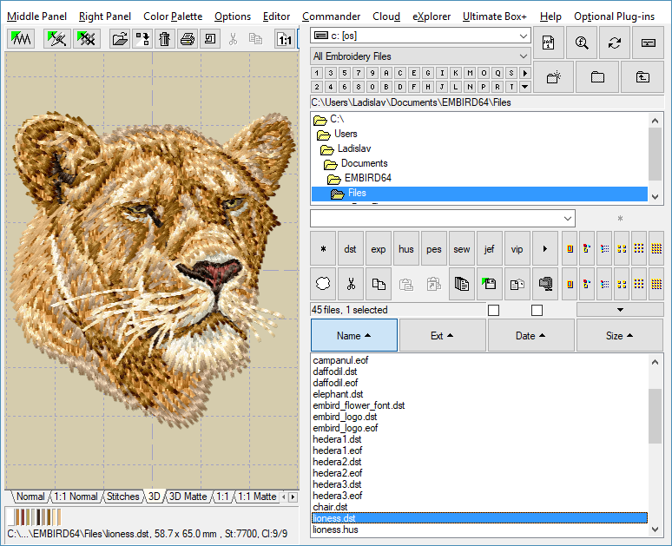Click the crossed-out cross-stitch toolbar icon
The height and width of the screenshot is (546, 672).
pos(86,39)
